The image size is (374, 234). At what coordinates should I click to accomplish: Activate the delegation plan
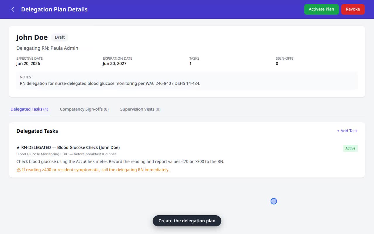(321, 9)
